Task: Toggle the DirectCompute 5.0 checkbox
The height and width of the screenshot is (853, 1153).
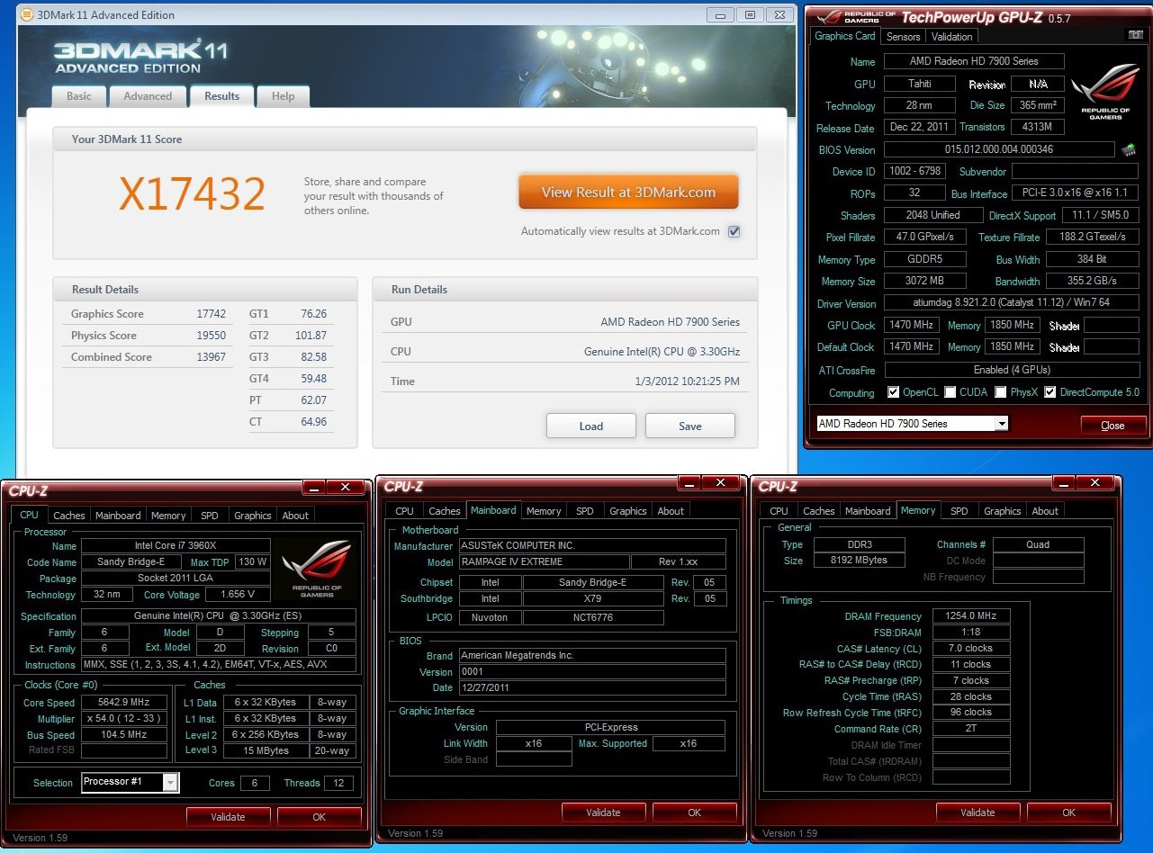Action: (x=1049, y=392)
